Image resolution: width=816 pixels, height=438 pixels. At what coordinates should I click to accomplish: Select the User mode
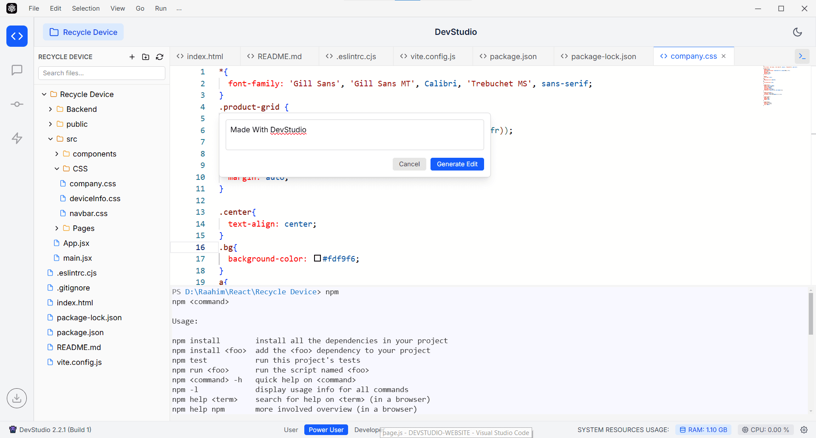291,430
